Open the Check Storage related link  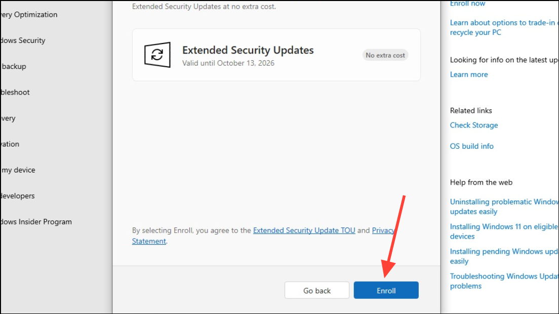click(474, 125)
